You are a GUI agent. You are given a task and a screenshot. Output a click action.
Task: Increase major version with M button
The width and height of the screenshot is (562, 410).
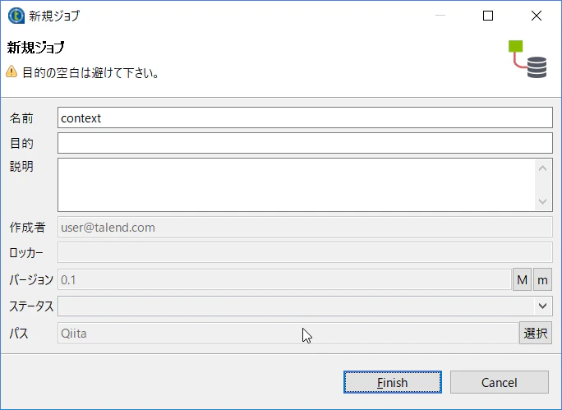[x=522, y=279]
